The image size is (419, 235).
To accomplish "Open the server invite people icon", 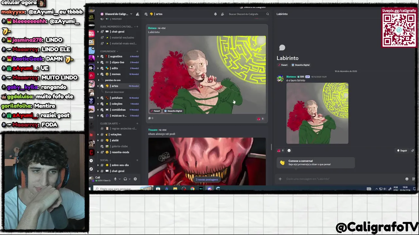I will point(137,14).
